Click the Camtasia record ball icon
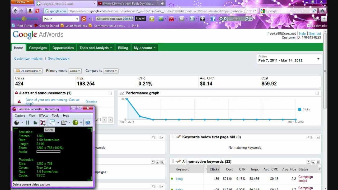The image size is (338, 190). tap(17, 122)
